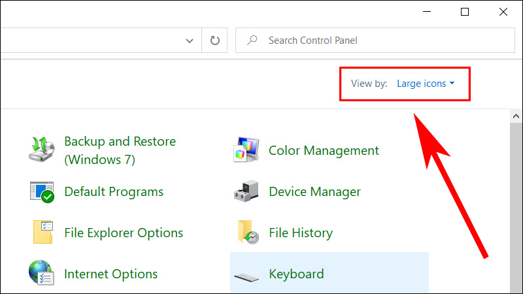Expand the View by Large icons dropdown
The height and width of the screenshot is (294, 523).
pyautogui.click(x=426, y=84)
